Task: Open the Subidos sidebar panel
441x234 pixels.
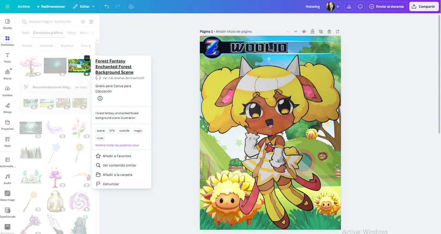Action: point(7,91)
